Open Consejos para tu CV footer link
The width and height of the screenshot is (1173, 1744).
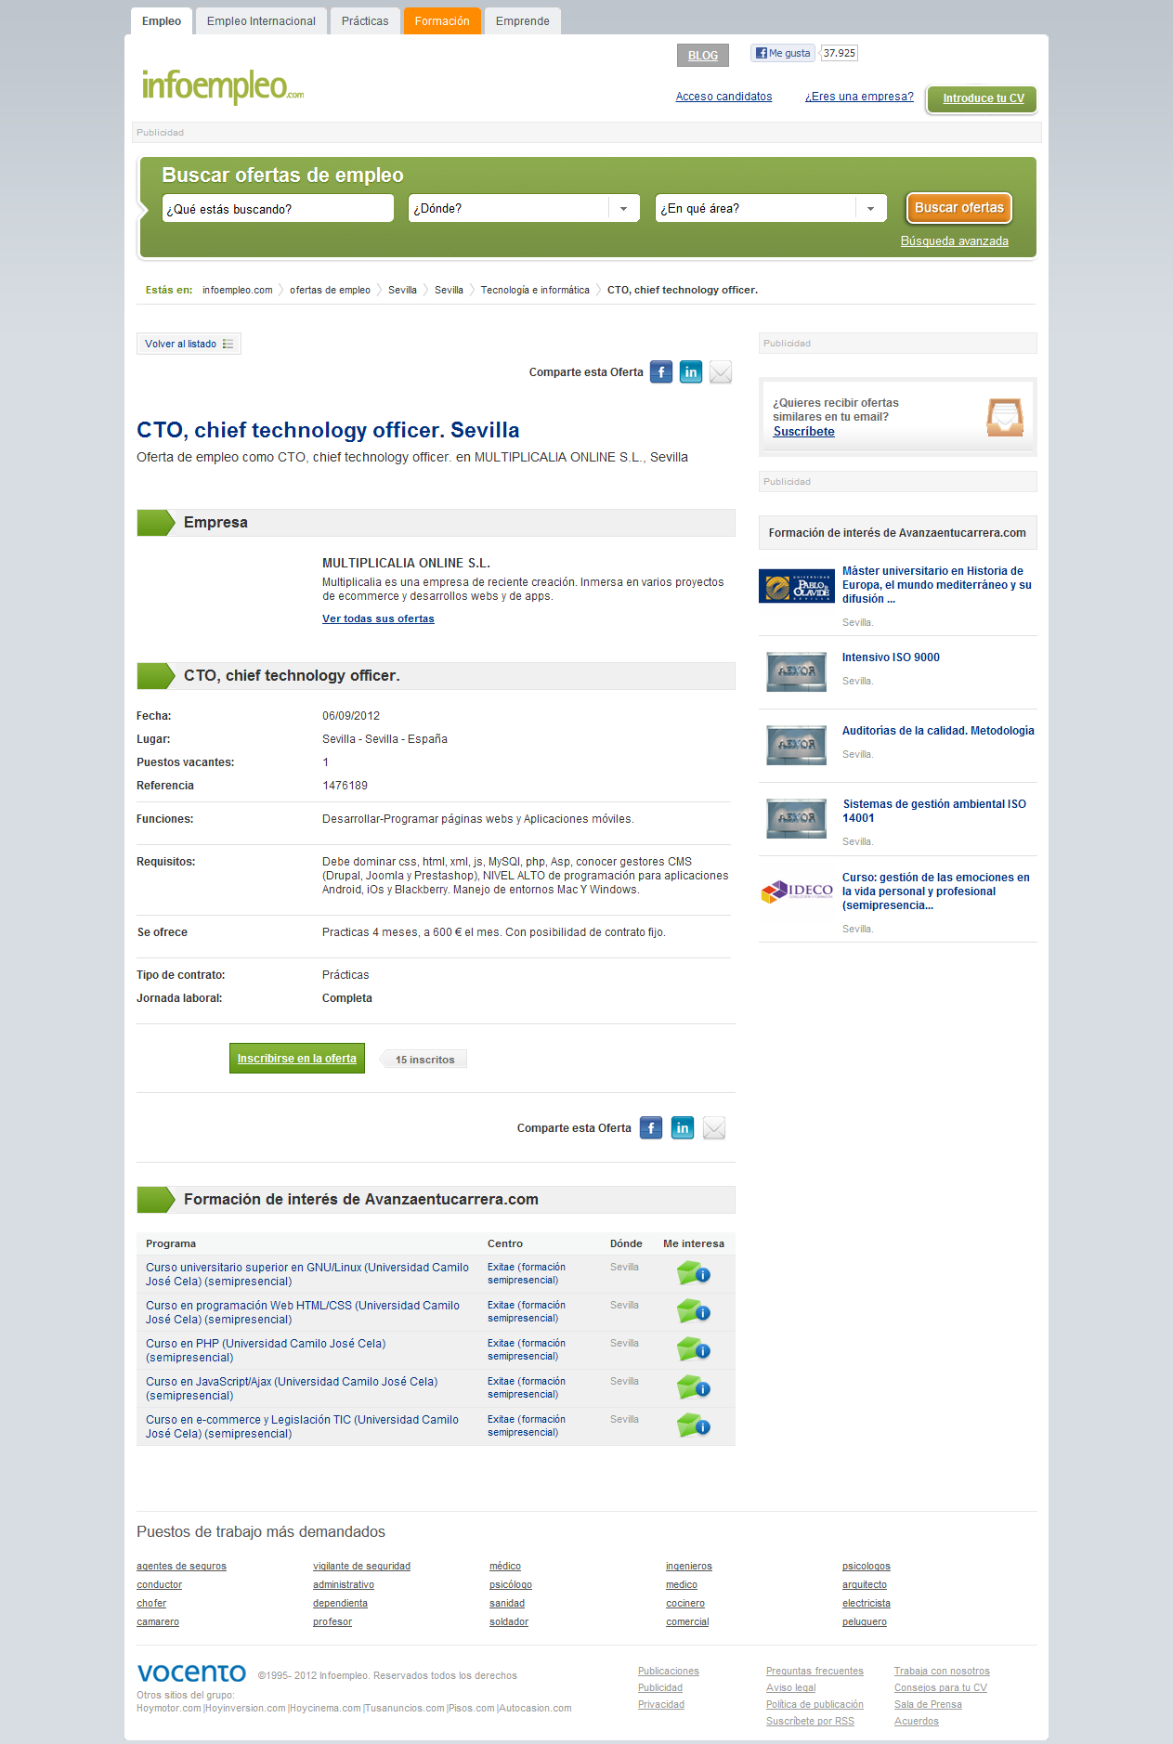click(941, 1688)
